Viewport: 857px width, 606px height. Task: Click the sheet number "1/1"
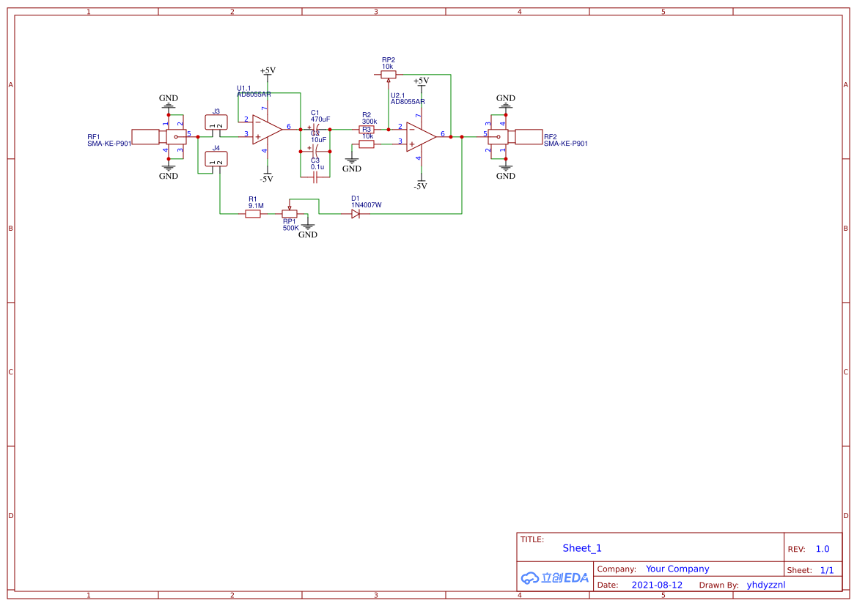point(827,571)
